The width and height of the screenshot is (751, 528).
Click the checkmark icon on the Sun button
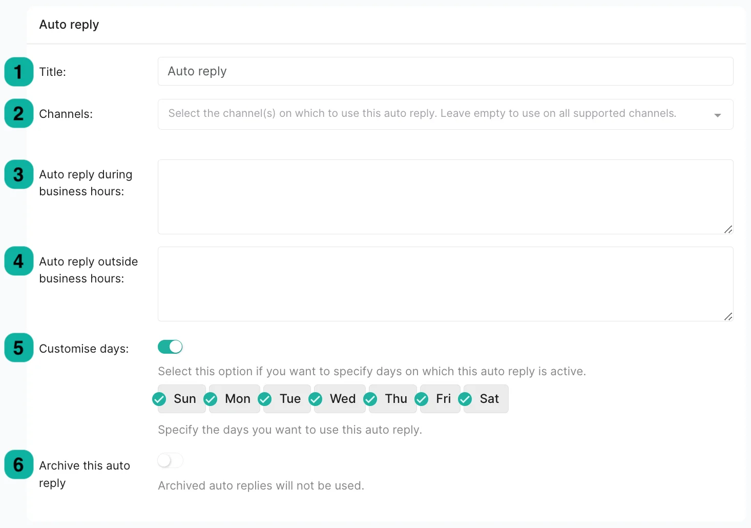159,398
